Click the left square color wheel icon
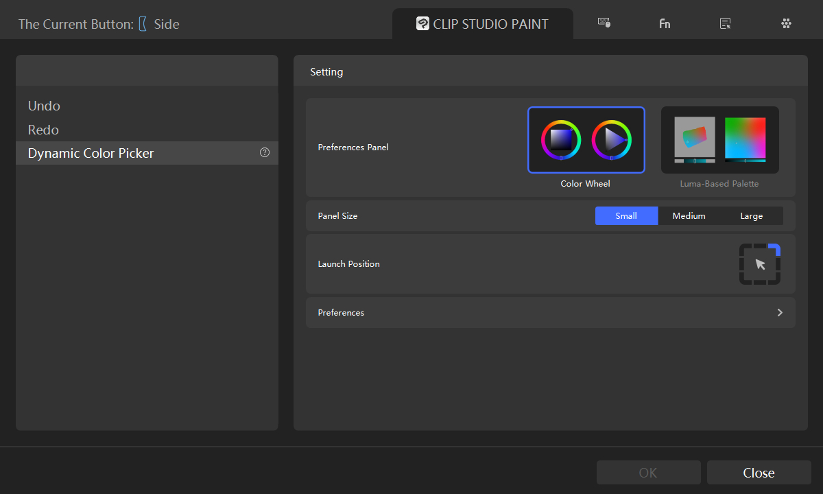This screenshot has height=494, width=823. (560, 139)
